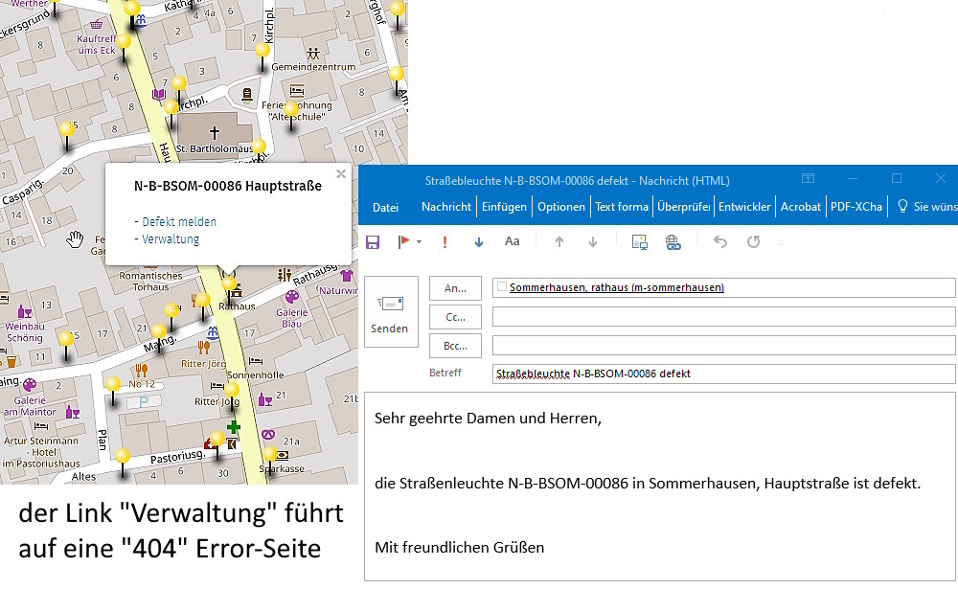Click the Betreff subject input field
Screen dimensions: 958x589
point(723,374)
